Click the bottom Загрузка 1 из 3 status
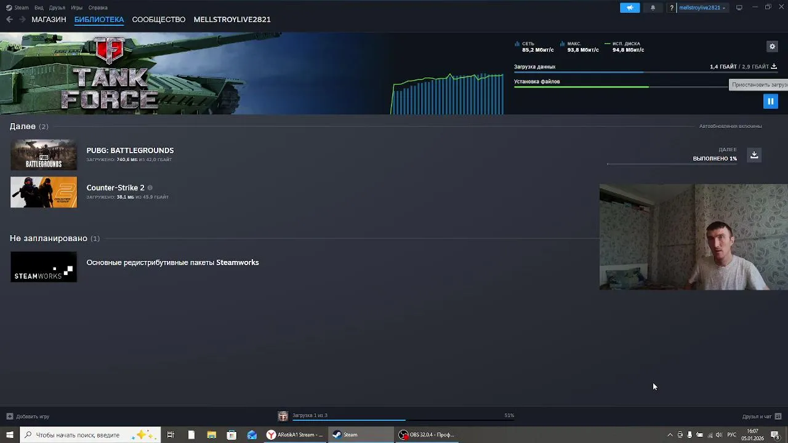The height and width of the screenshot is (443, 788). click(310, 415)
